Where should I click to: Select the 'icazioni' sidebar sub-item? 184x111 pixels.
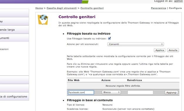(x=4, y=49)
